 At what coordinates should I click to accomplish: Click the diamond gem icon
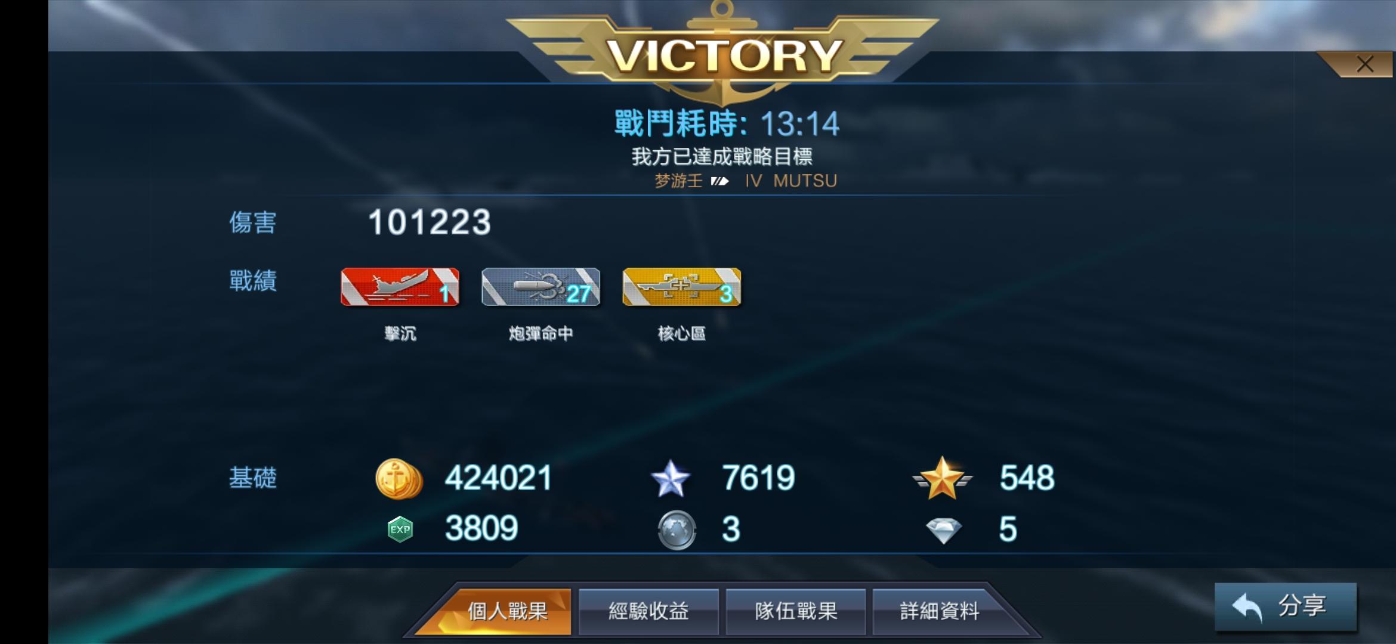point(943,530)
